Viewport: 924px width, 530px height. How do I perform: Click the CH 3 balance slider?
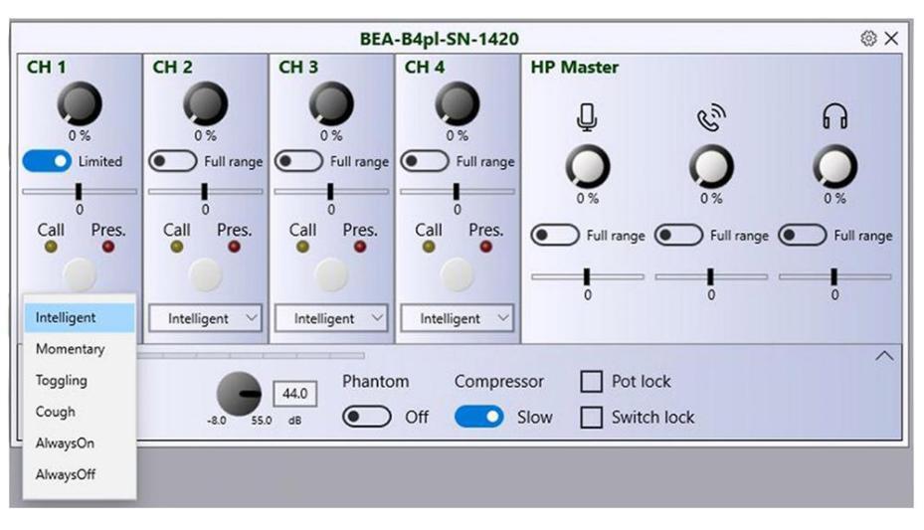[331, 191]
